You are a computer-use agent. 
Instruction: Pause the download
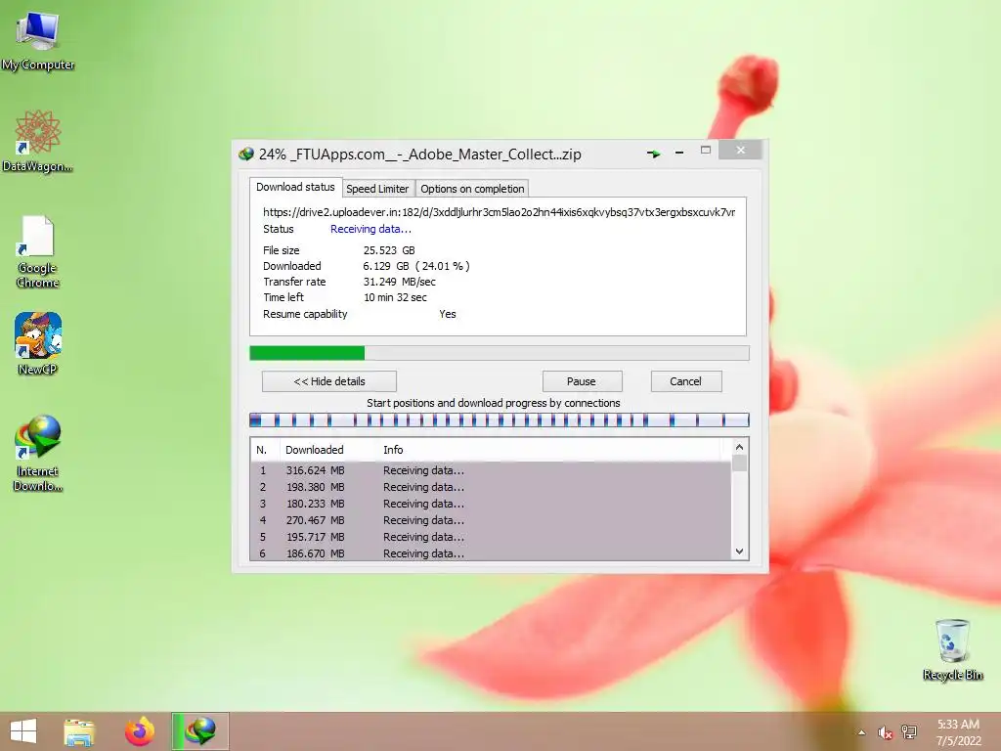(x=582, y=381)
